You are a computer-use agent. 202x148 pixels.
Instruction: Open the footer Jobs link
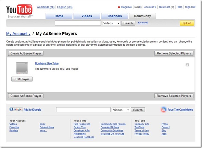click(x=164, y=134)
